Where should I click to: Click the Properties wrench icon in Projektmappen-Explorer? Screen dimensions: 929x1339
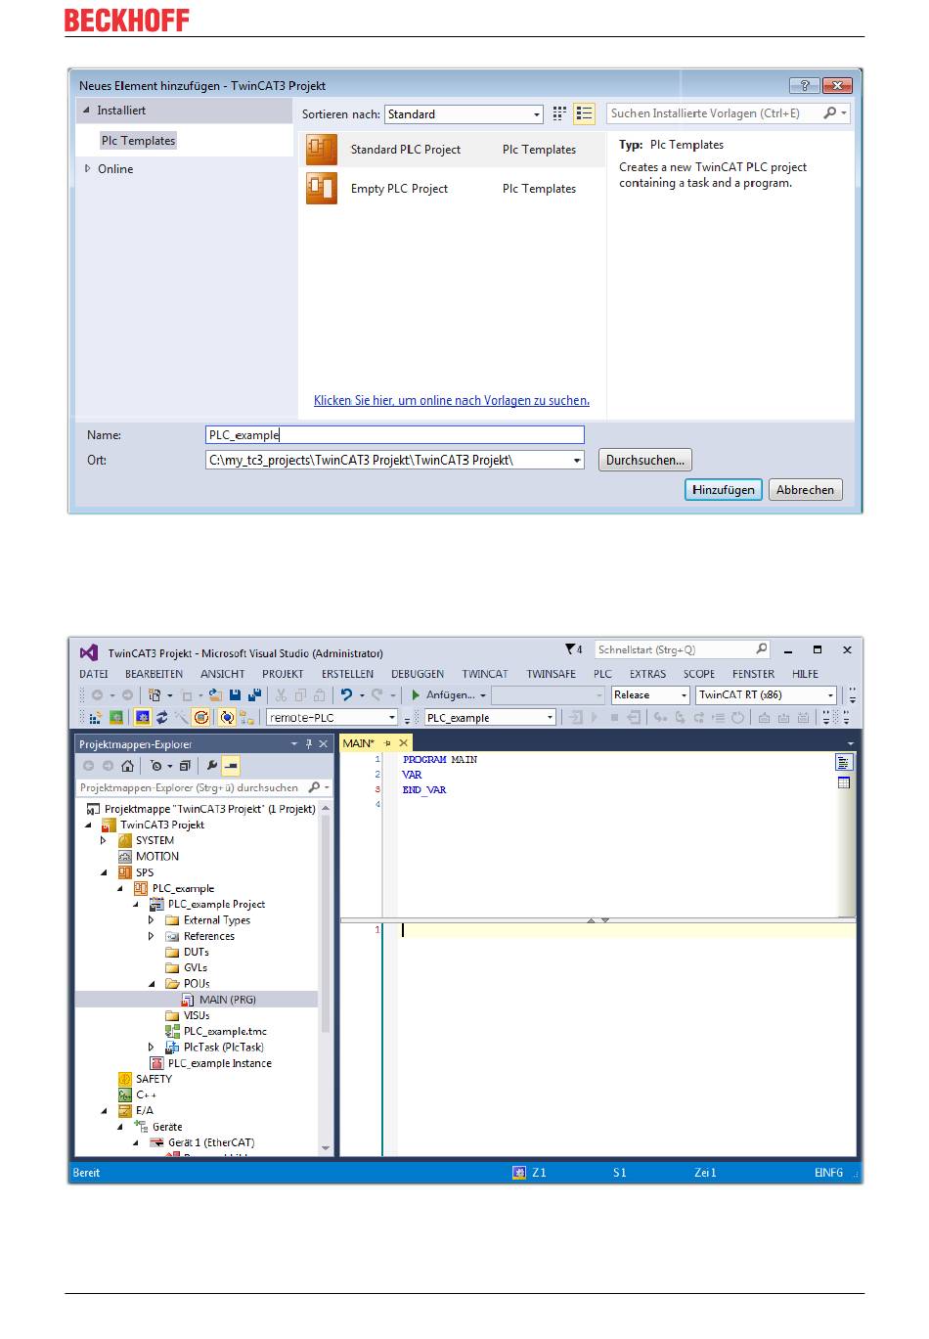(x=211, y=766)
